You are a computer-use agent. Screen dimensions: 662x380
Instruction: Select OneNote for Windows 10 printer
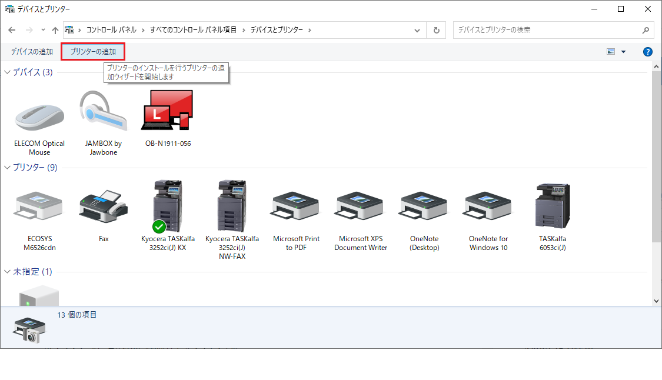[x=488, y=208]
